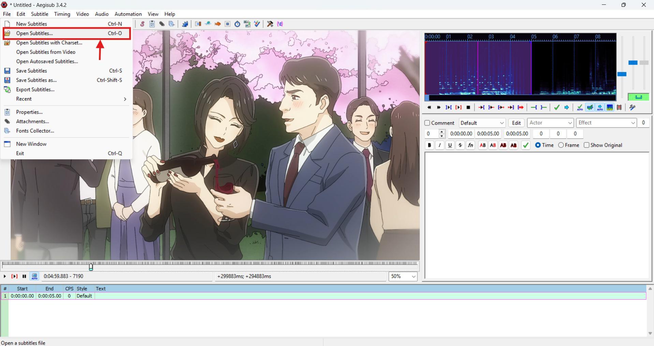Image resolution: width=654 pixels, height=346 pixels.
Task: Click the clipboard Properties toolbar icon
Action: pyautogui.click(x=152, y=24)
